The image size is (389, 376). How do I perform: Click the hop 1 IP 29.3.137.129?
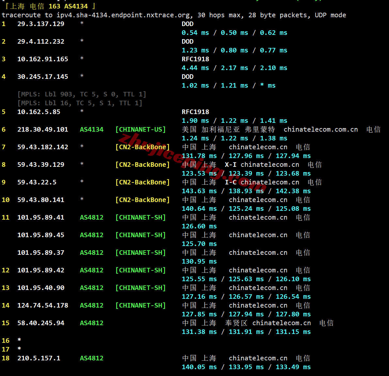41,24
